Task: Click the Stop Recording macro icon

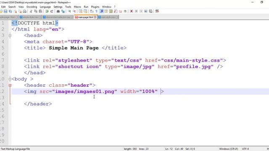Action: point(136,11)
